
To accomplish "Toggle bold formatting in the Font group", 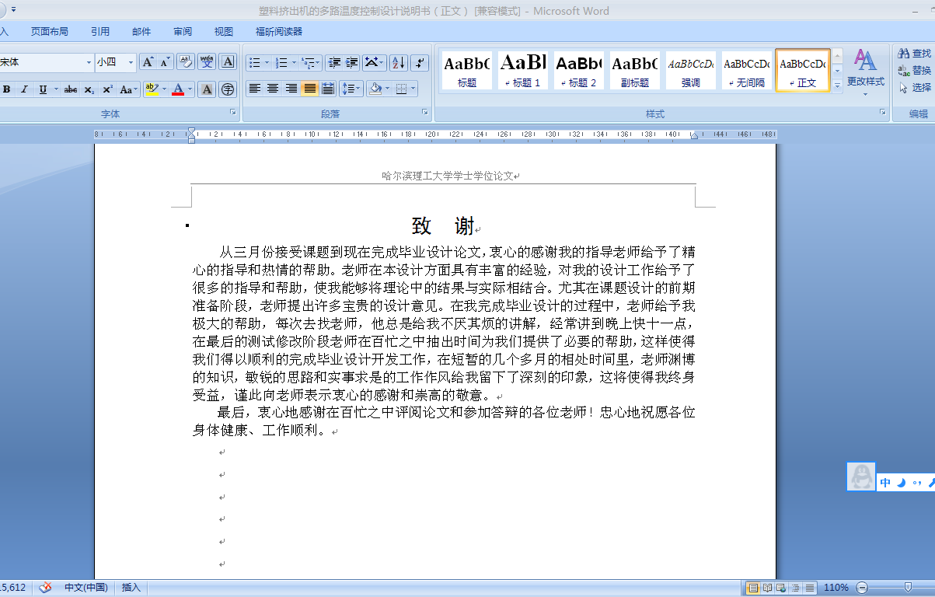I will click(7, 89).
